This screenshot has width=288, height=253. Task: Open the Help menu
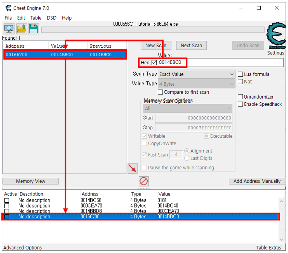[x=67, y=18]
